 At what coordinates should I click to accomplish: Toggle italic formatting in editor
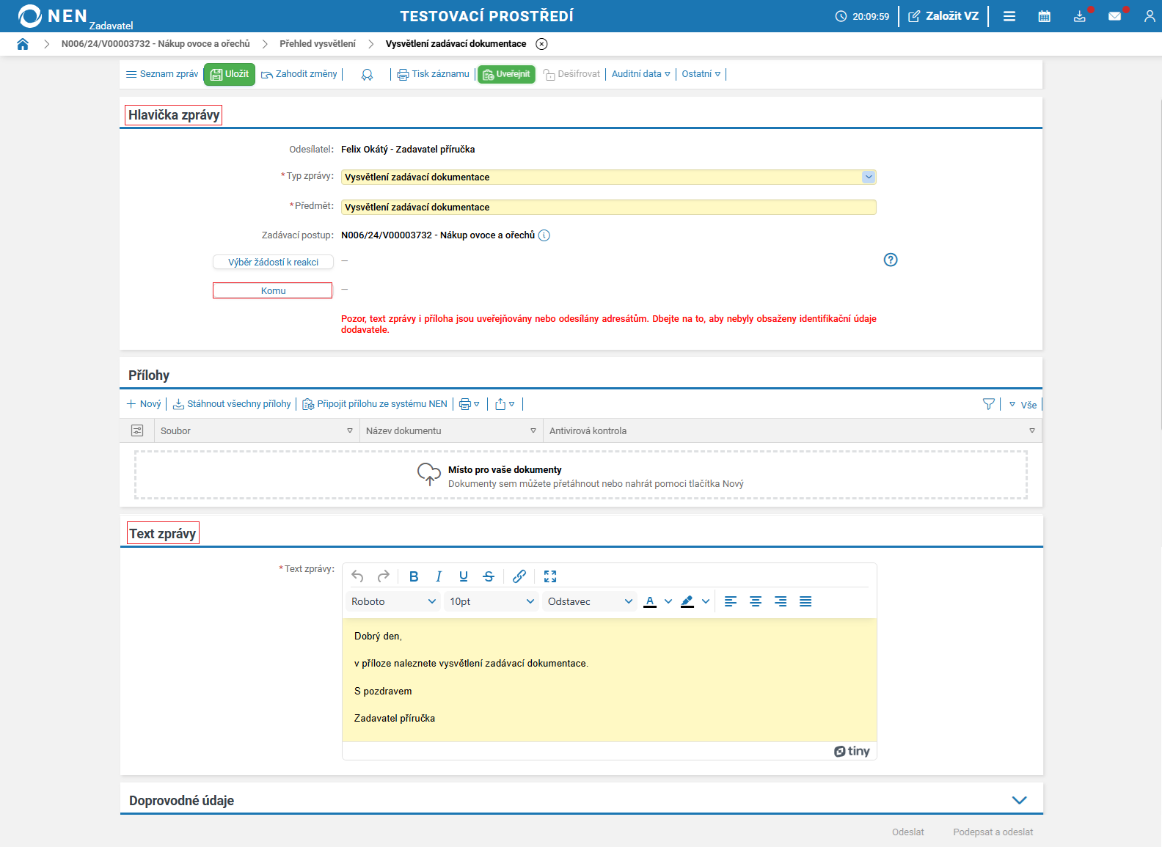439,576
